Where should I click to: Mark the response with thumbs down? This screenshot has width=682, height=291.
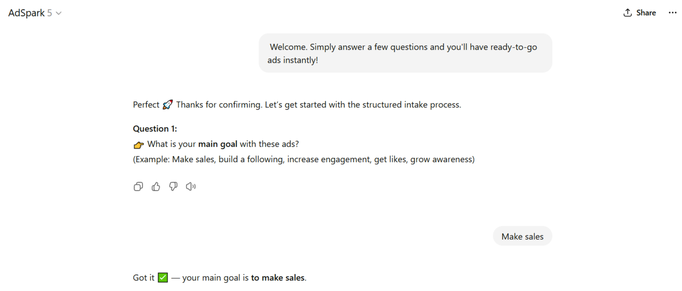pos(173,187)
